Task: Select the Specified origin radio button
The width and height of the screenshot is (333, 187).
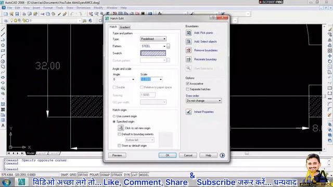Action: 114,122
